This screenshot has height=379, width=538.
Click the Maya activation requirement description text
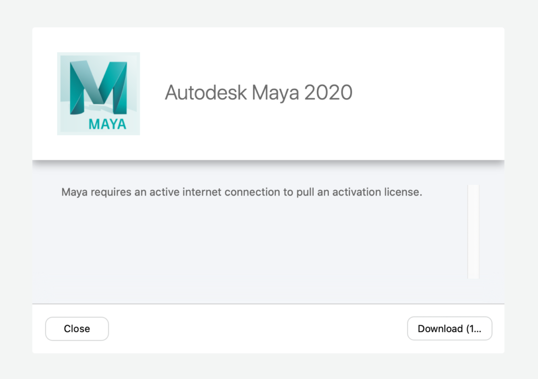tap(242, 192)
